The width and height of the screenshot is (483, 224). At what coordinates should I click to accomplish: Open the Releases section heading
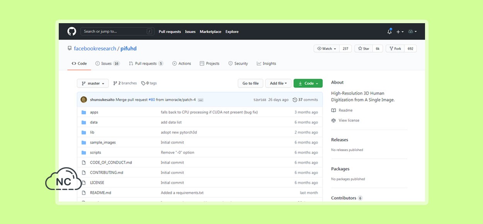click(x=340, y=140)
